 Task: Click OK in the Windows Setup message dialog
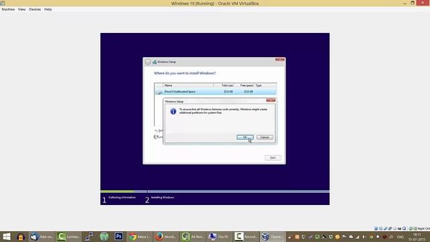tap(245, 137)
